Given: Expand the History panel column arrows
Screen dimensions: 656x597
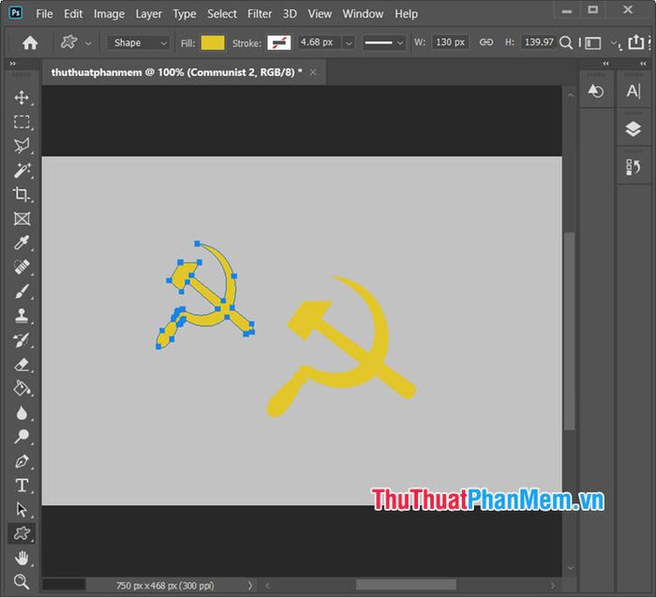Looking at the screenshot, I should pyautogui.click(x=605, y=64).
